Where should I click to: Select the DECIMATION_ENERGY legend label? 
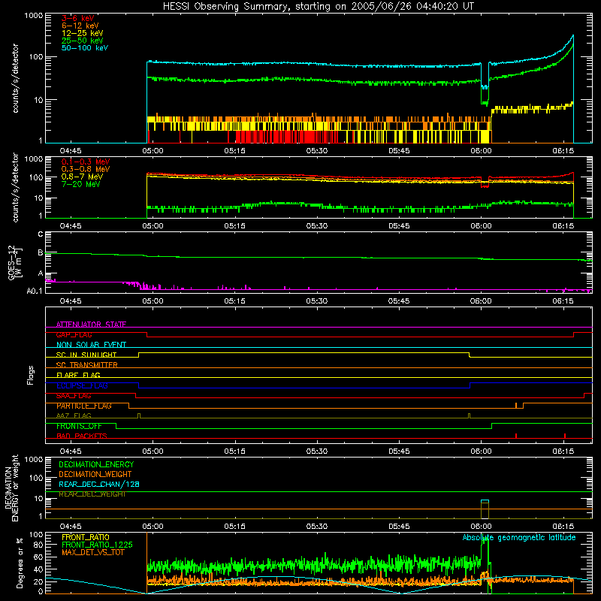[x=96, y=464]
